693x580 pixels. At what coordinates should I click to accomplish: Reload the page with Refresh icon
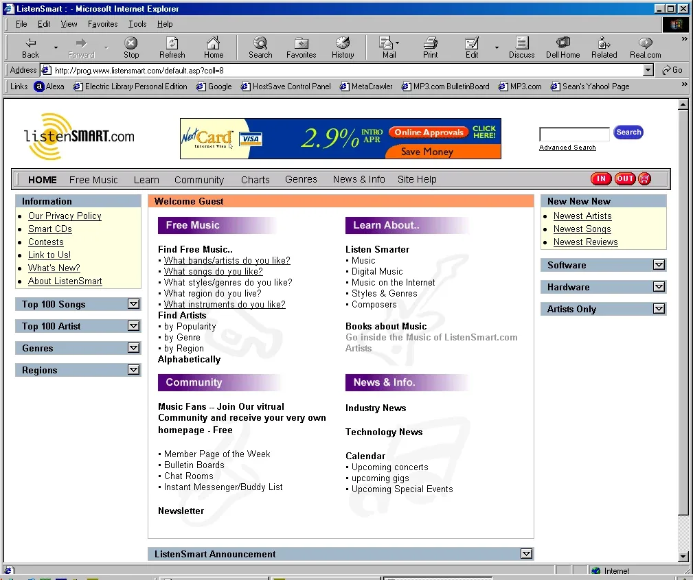[172, 48]
